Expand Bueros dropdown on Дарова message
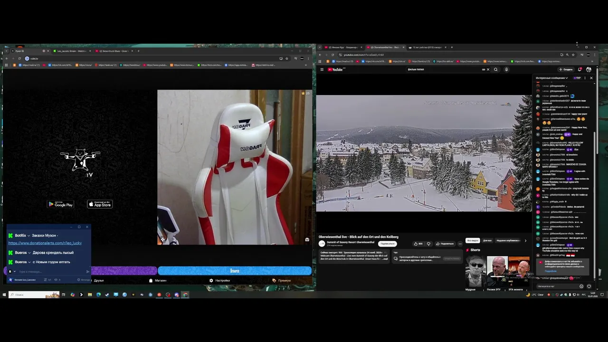This screenshot has height=342, width=608. click(29, 253)
